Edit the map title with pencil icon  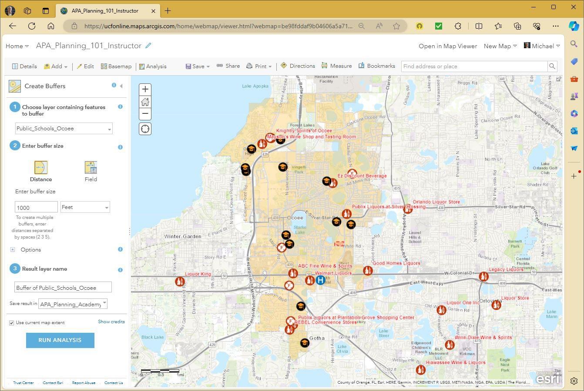click(148, 46)
